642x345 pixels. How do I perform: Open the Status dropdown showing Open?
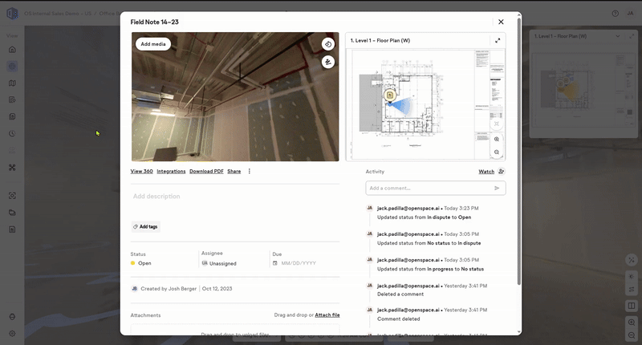tap(141, 263)
